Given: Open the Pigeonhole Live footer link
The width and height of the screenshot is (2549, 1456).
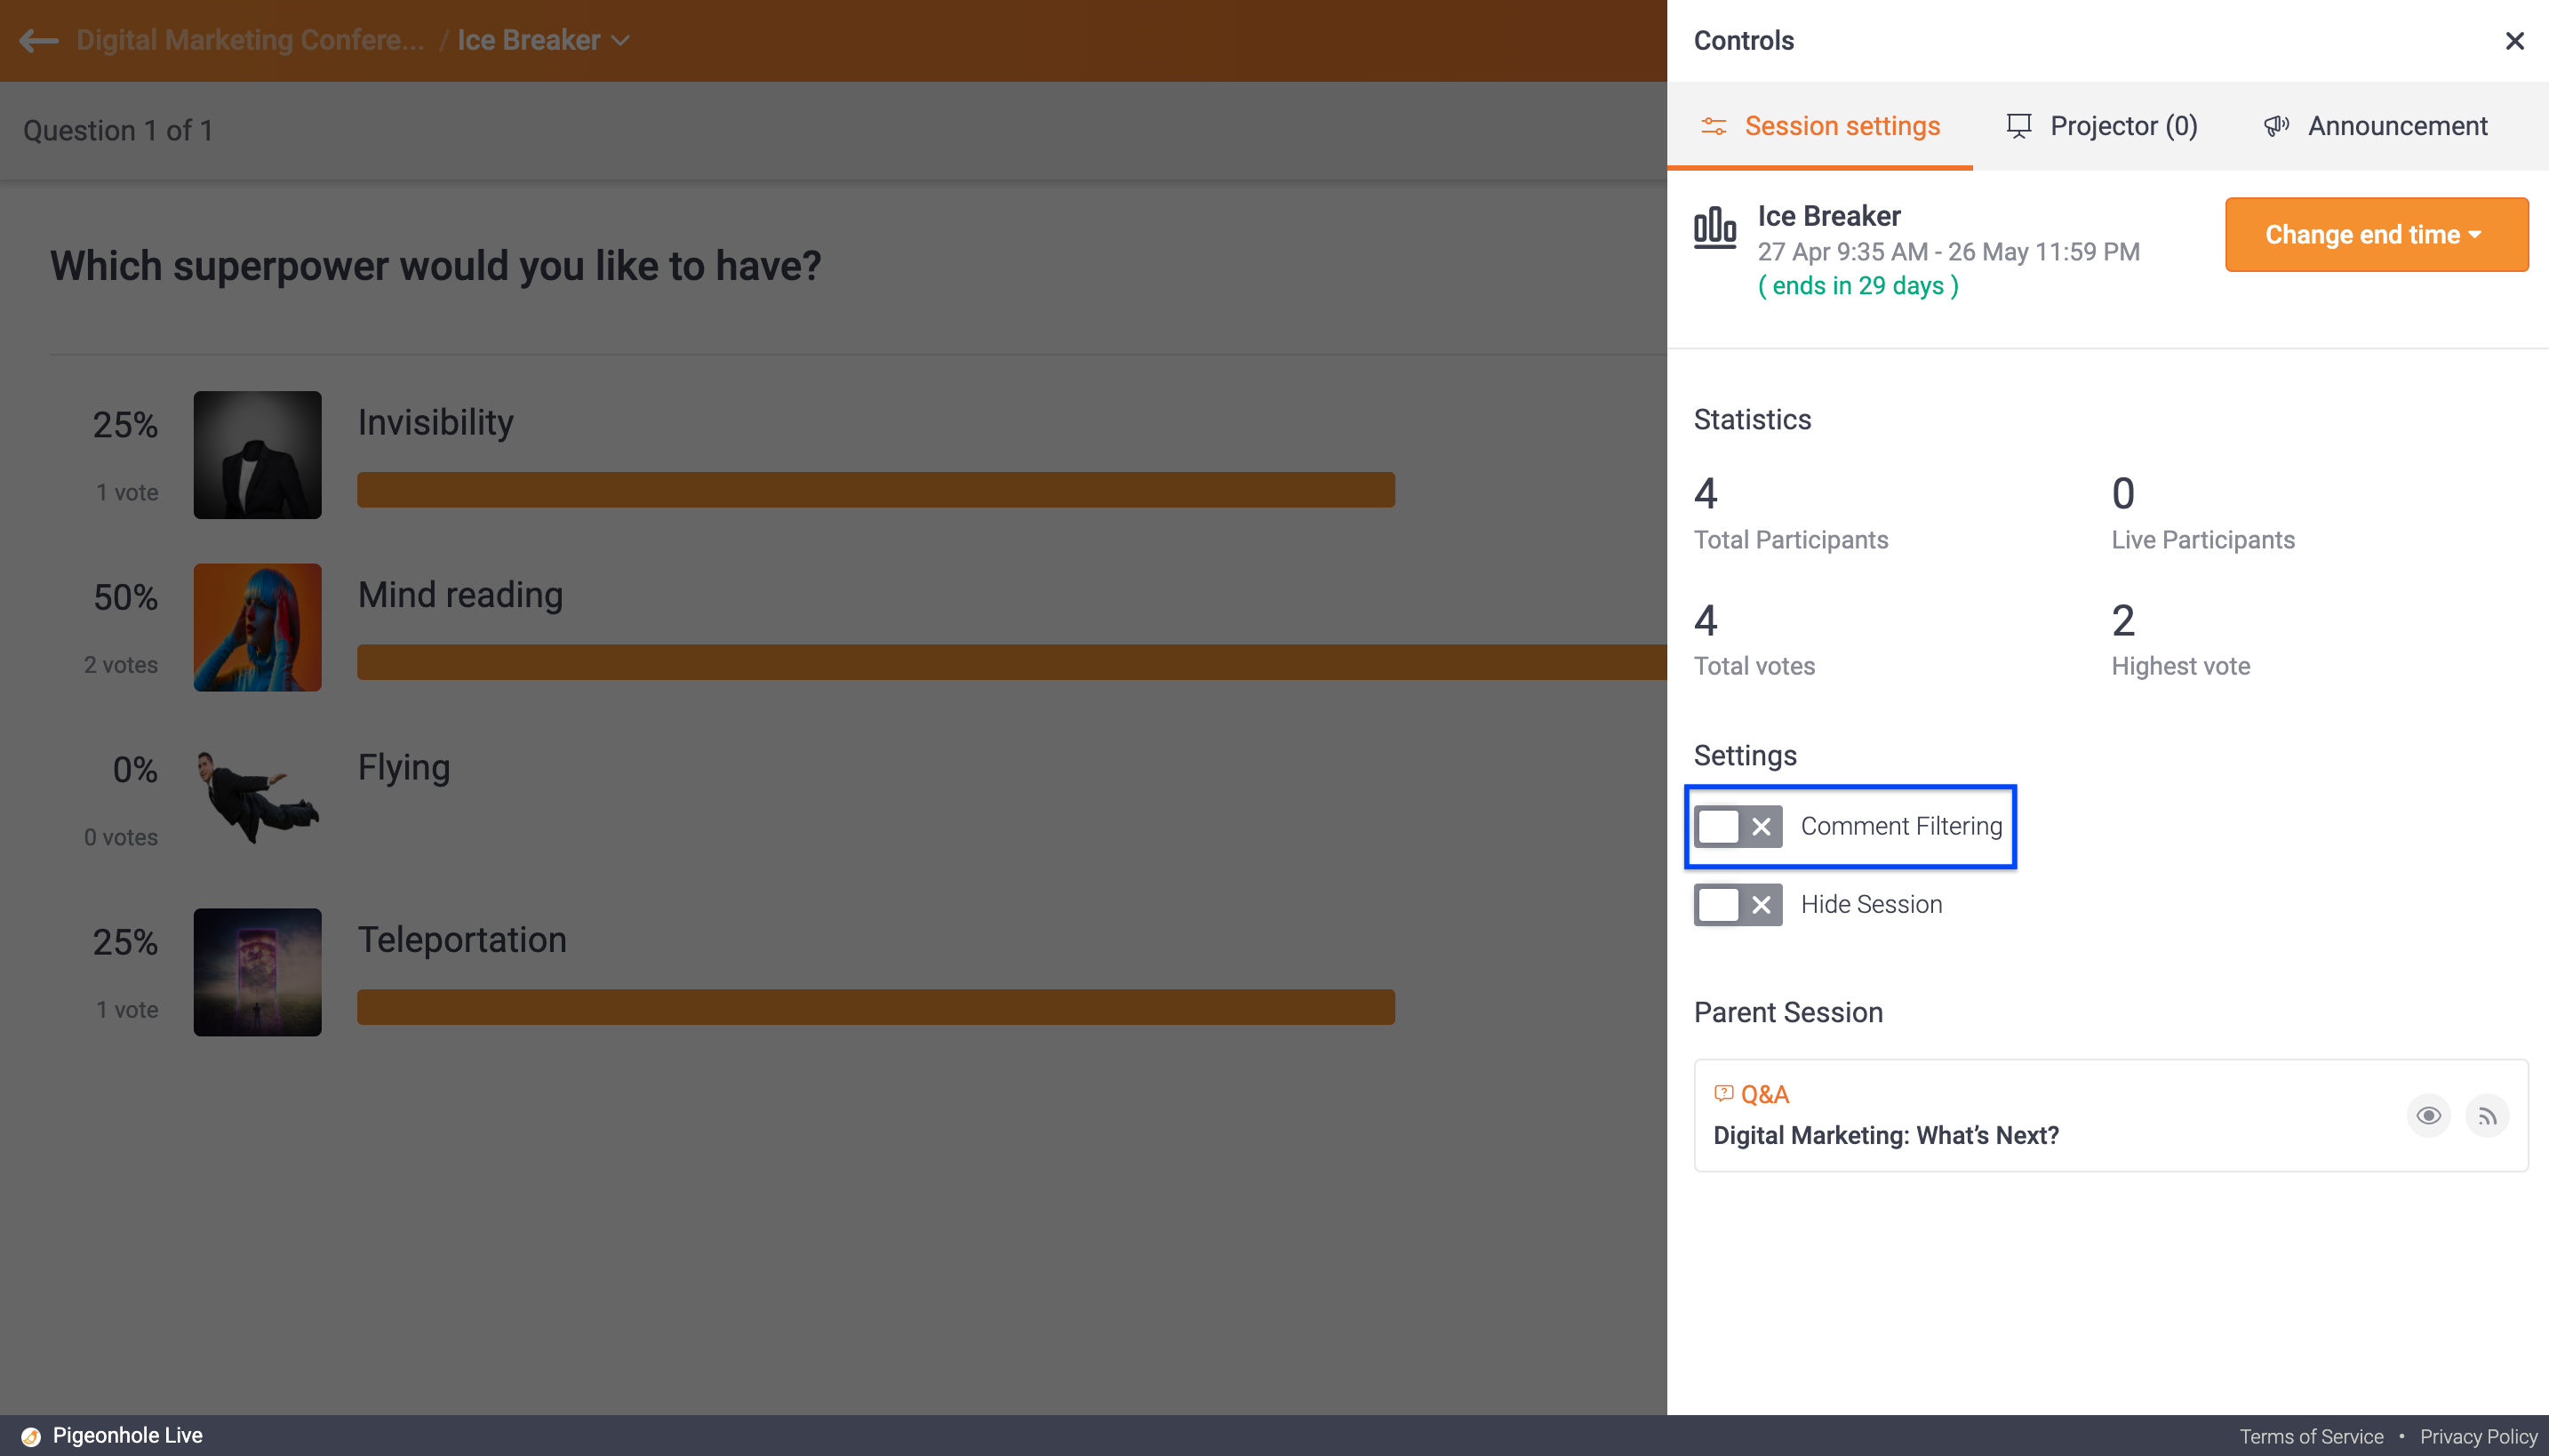Looking at the screenshot, I should pyautogui.click(x=127, y=1436).
